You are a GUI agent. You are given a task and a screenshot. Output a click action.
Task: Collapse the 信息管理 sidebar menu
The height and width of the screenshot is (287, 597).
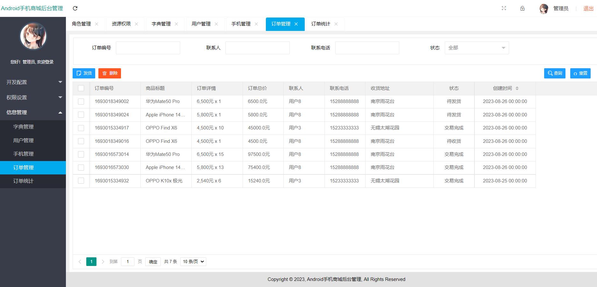33,112
